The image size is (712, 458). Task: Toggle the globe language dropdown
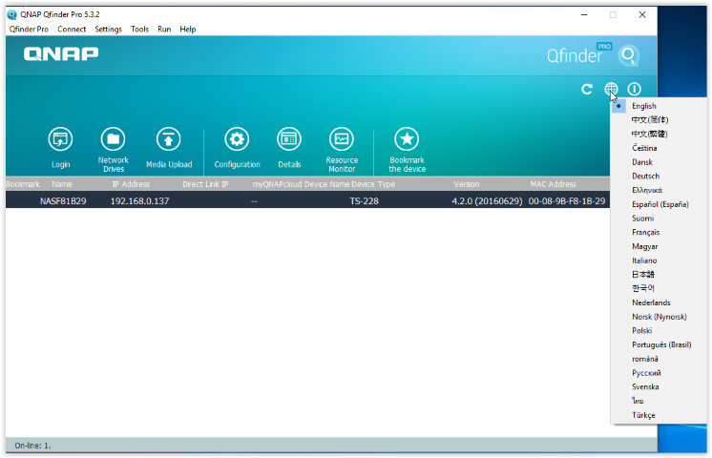click(611, 89)
